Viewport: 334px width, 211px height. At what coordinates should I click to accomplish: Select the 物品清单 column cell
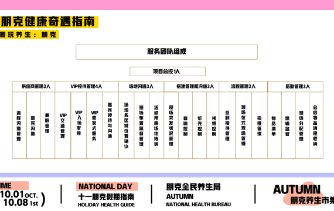tap(275, 125)
